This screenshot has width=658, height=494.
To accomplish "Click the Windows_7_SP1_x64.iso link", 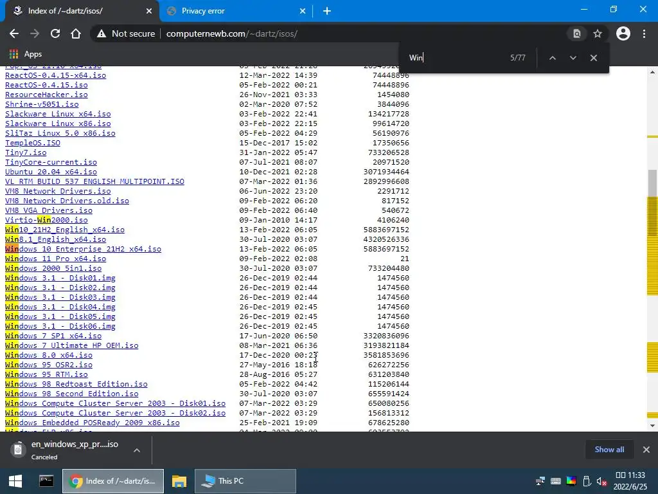I will (53, 336).
